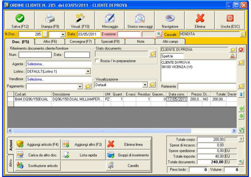251x177 pixels.
Task: Select vertical Azioni tab
Action: click(x=11, y=145)
